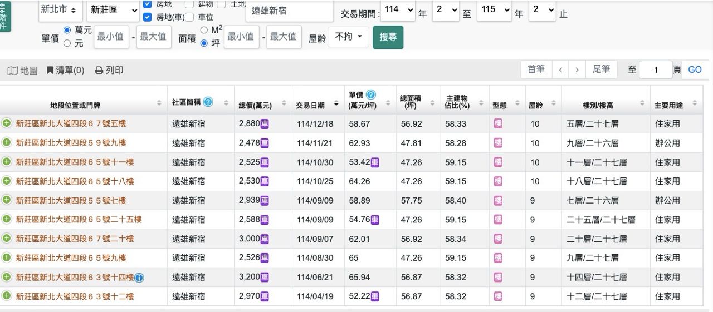Select 元 unit price radio button

(67, 43)
